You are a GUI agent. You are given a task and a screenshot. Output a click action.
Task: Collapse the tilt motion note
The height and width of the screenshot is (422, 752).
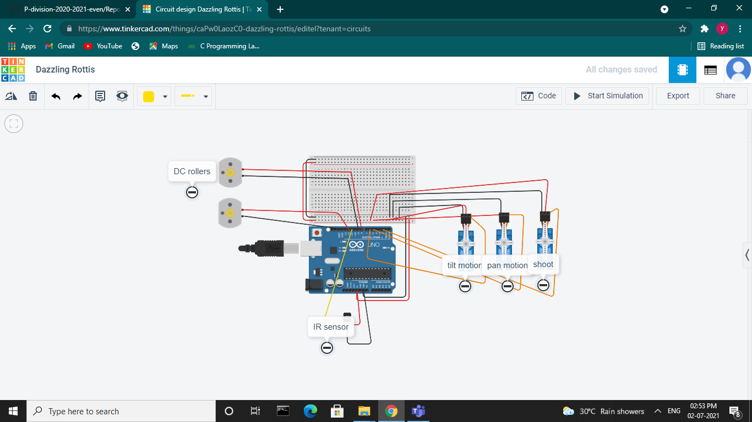click(465, 286)
